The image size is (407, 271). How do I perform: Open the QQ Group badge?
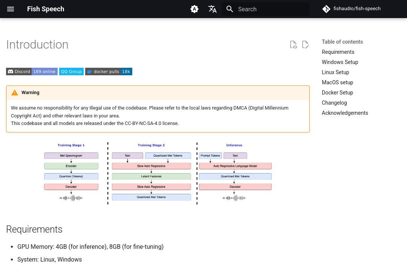tap(71, 72)
